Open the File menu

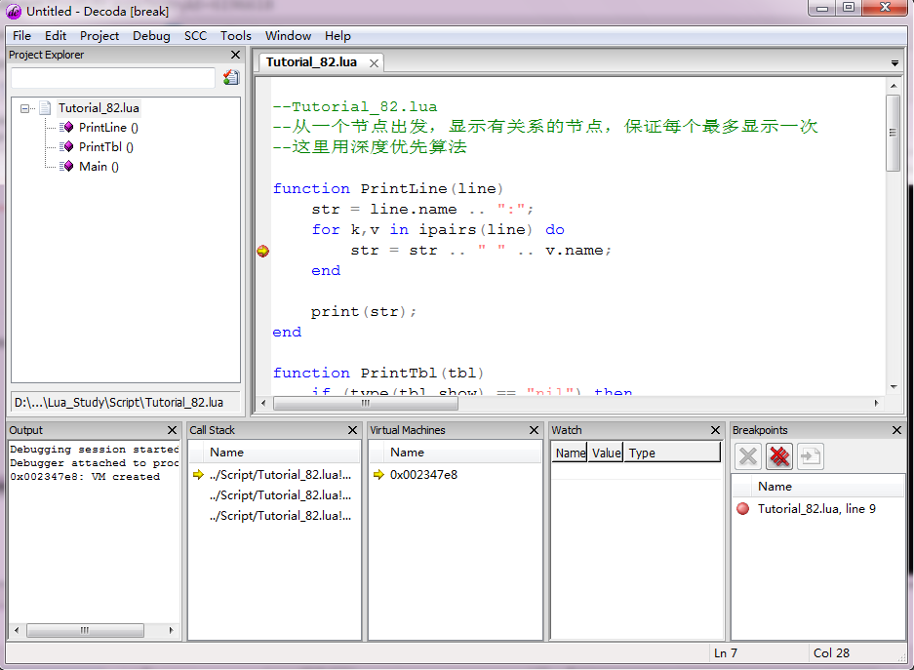point(22,36)
